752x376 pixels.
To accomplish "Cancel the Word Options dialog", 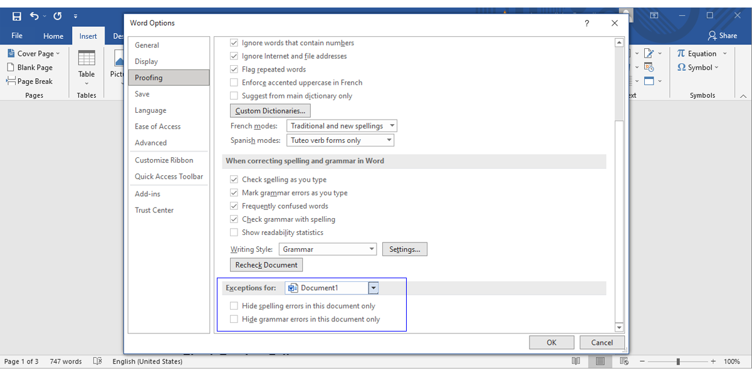I will (602, 342).
